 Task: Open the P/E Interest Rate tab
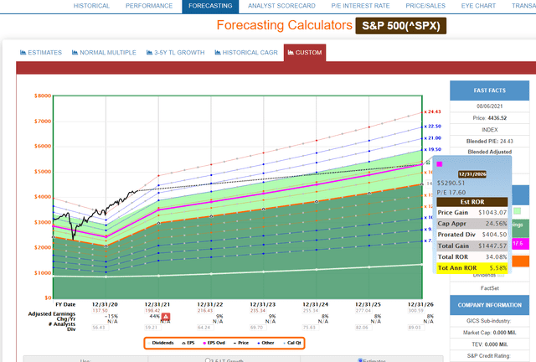coord(360,6)
